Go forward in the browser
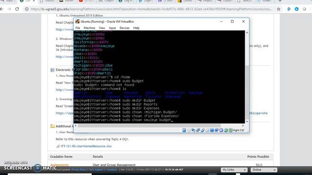312x175 pixels. pos(9,9)
